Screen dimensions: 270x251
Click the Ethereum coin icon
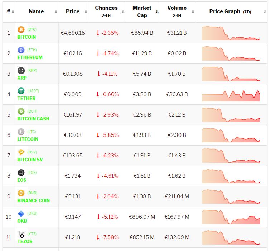click(21, 50)
